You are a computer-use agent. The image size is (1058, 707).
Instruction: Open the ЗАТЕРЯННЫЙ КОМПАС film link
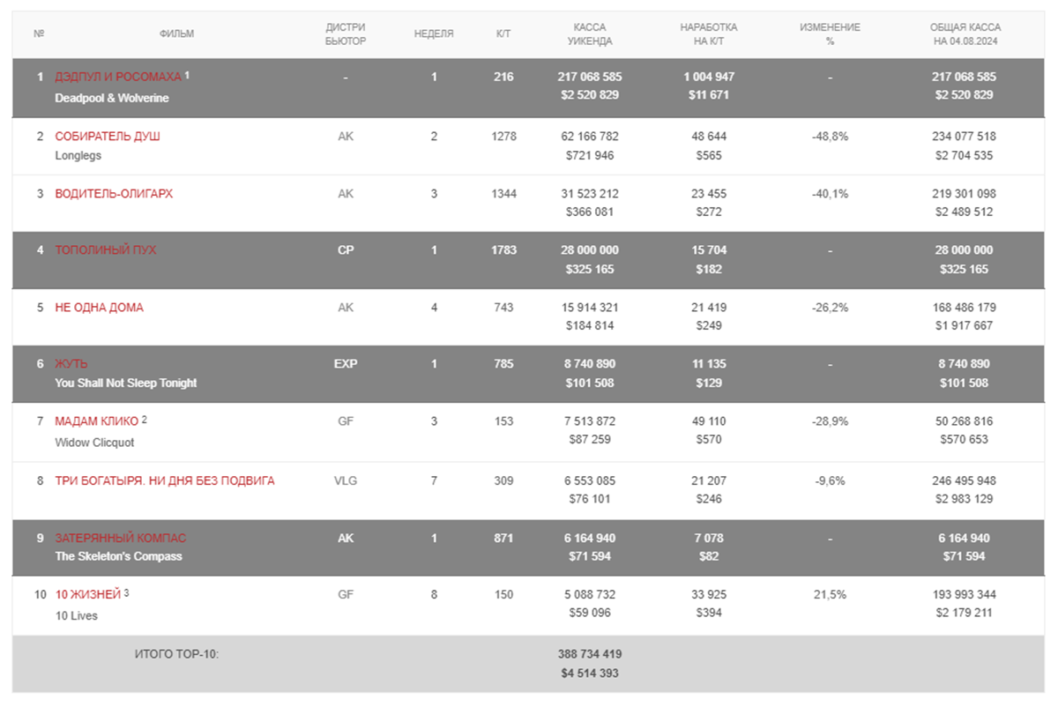[x=120, y=539]
